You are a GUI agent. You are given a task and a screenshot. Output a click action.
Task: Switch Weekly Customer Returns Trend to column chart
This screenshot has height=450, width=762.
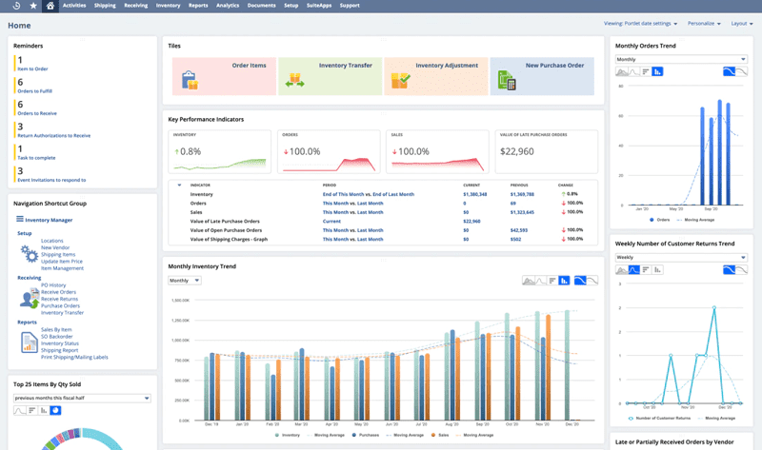click(x=657, y=270)
